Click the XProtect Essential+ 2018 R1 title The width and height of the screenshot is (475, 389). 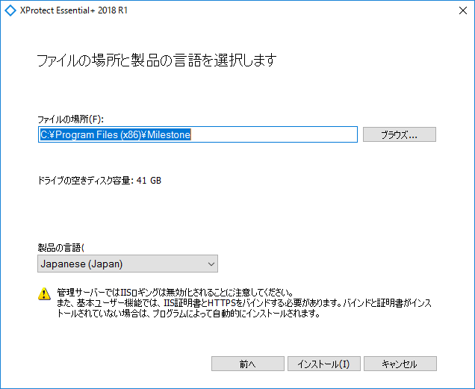pos(74,10)
